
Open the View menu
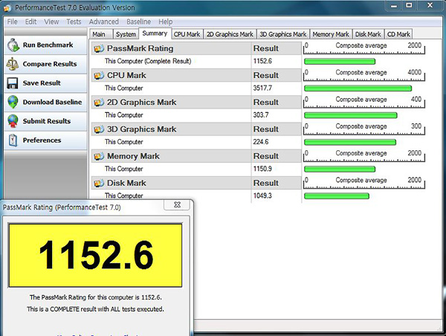coord(51,22)
